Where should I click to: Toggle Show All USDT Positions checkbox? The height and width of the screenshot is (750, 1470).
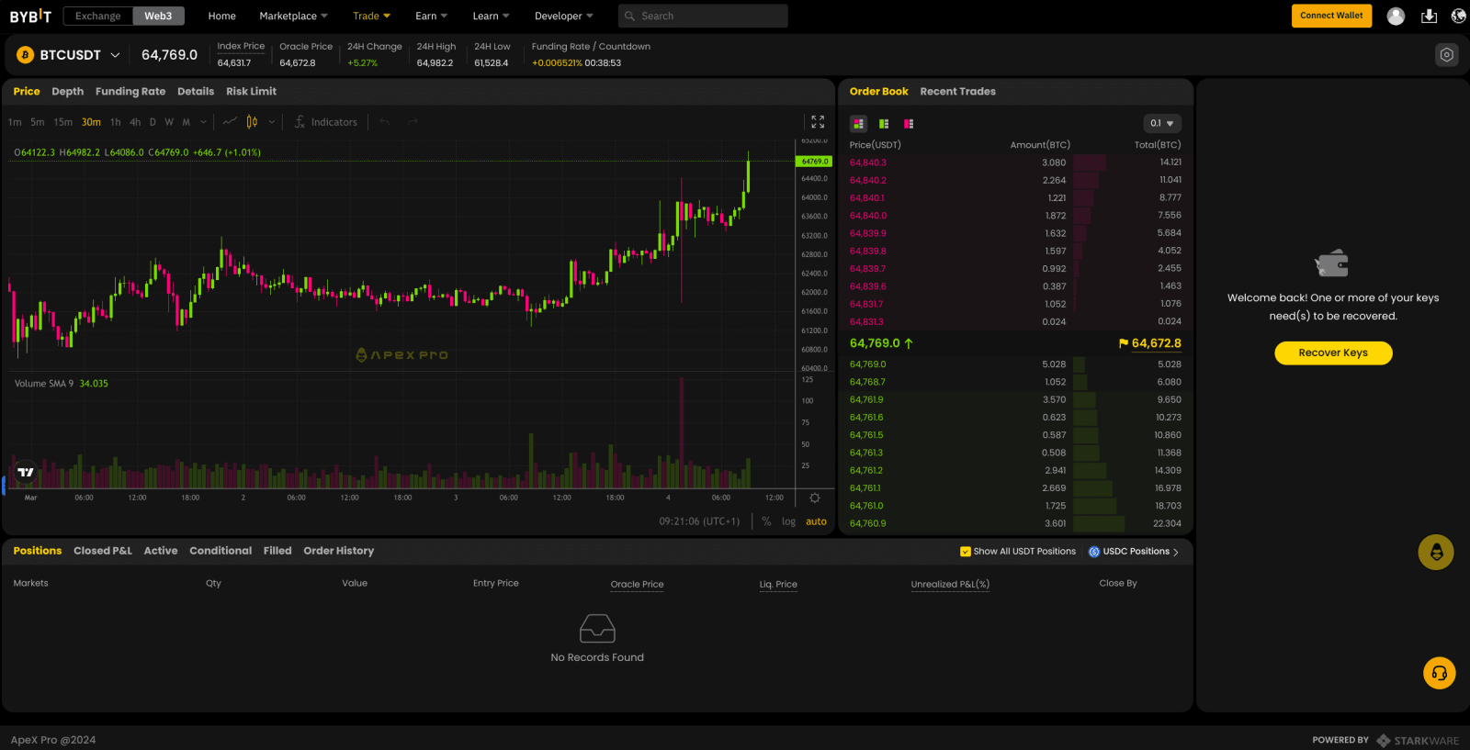click(x=966, y=552)
